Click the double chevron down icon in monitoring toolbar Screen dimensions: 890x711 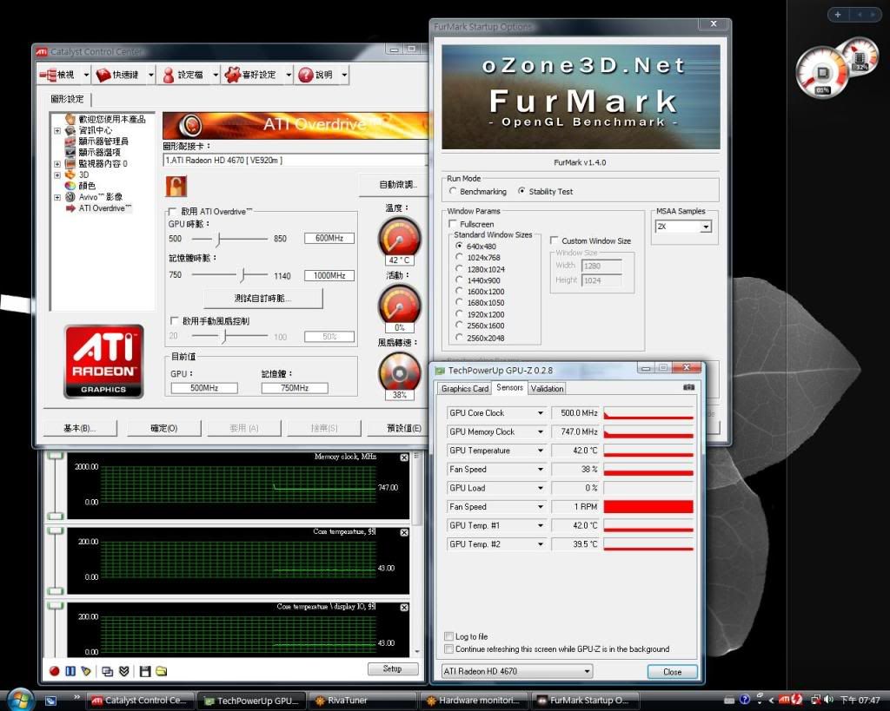click(124, 671)
